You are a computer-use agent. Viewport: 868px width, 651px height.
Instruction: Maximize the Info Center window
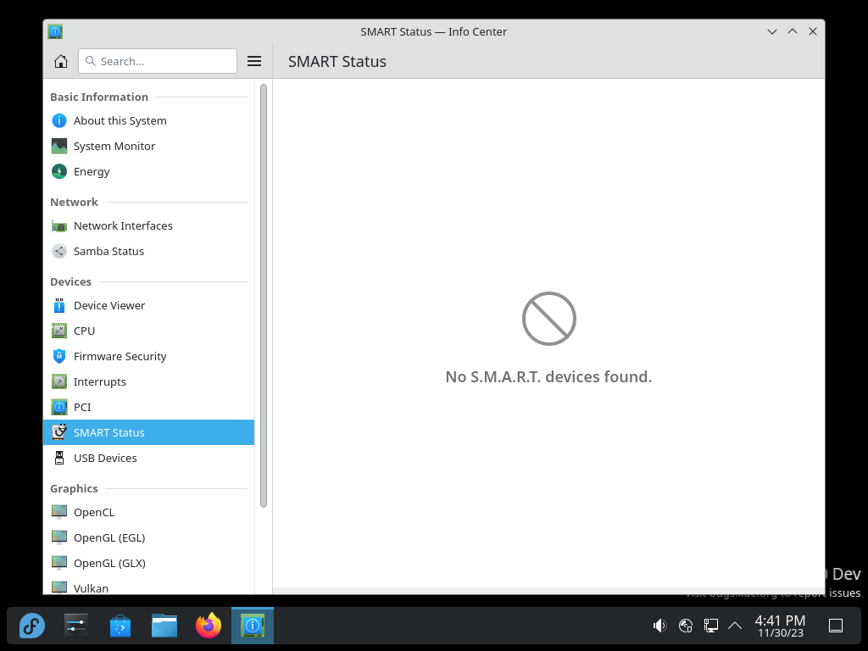[793, 31]
